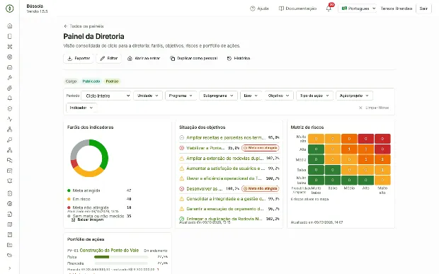Open objective Entregar a duplicação da Rodovia
Screen dimensions: 439x274
[x=224, y=219]
